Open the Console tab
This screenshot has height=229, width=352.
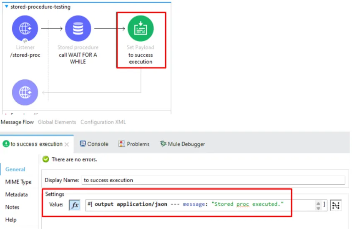(94, 144)
